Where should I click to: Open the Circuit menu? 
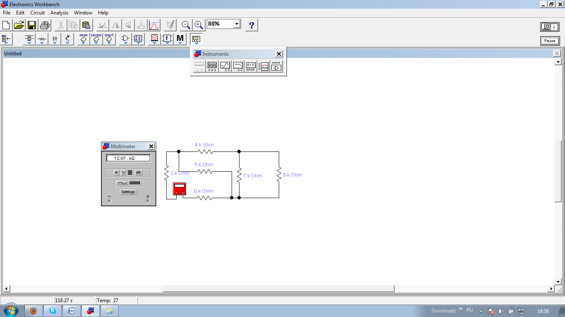click(37, 13)
